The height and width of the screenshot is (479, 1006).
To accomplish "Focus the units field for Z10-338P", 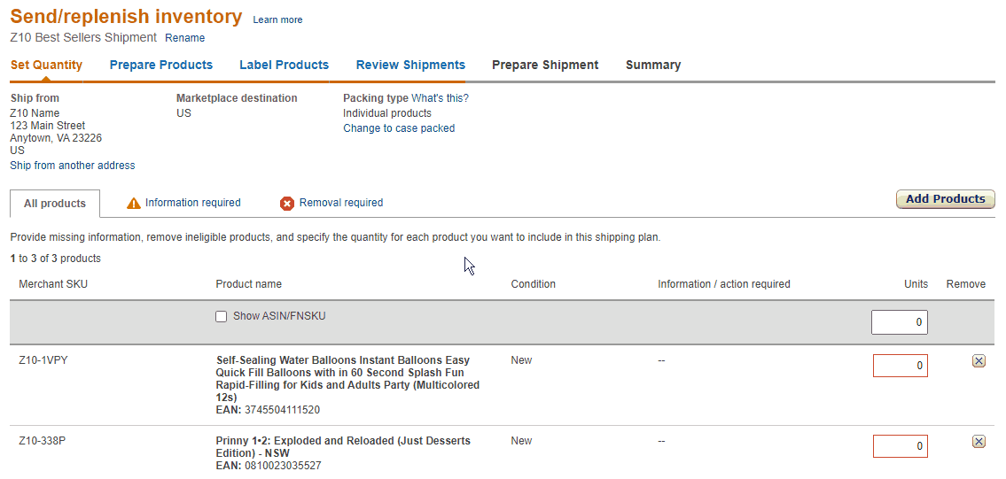I will 900,446.
